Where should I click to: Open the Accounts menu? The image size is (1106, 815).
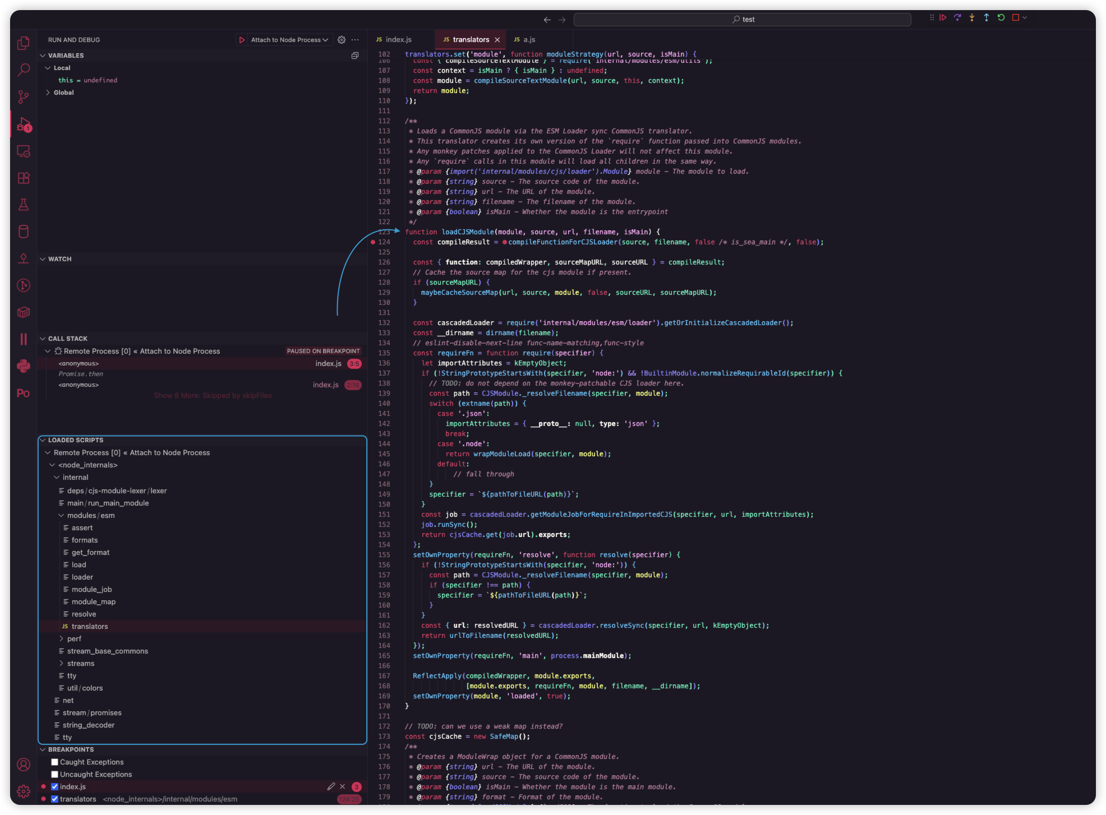[24, 764]
